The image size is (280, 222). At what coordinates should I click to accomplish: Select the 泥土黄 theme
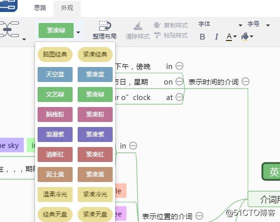coord(55,174)
